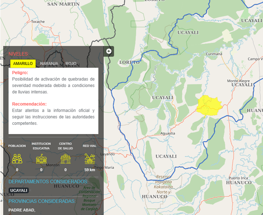Click the LORETO region label on map
This screenshot has width=263, height=215.
(129, 62)
